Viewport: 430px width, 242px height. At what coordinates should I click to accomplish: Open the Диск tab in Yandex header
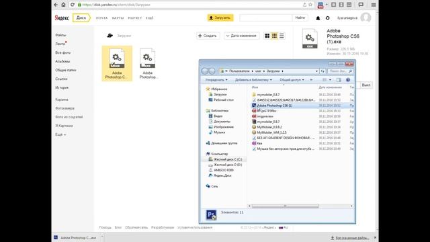81,18
